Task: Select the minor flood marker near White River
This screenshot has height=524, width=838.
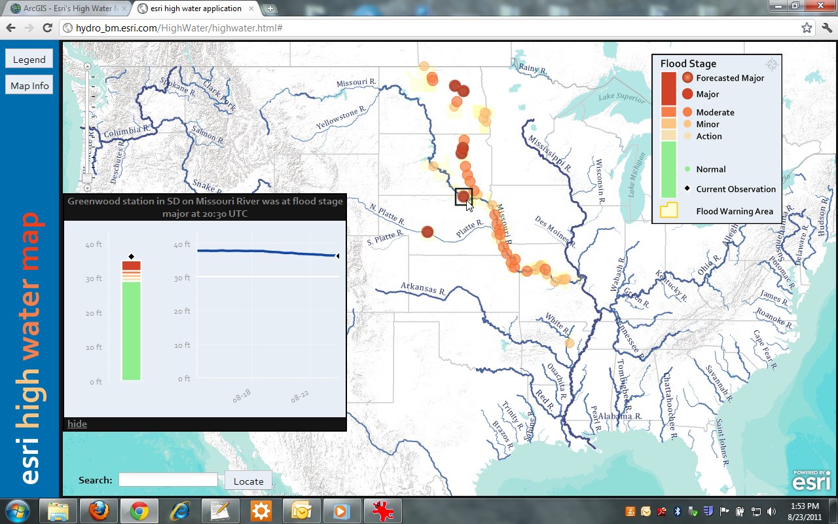Action: 570,343
